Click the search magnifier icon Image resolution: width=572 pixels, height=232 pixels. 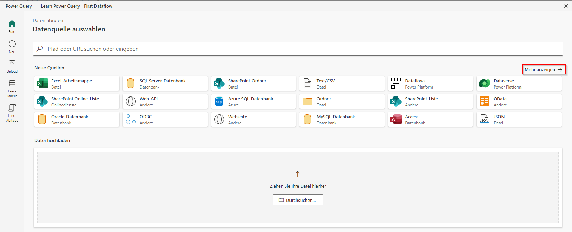(40, 49)
